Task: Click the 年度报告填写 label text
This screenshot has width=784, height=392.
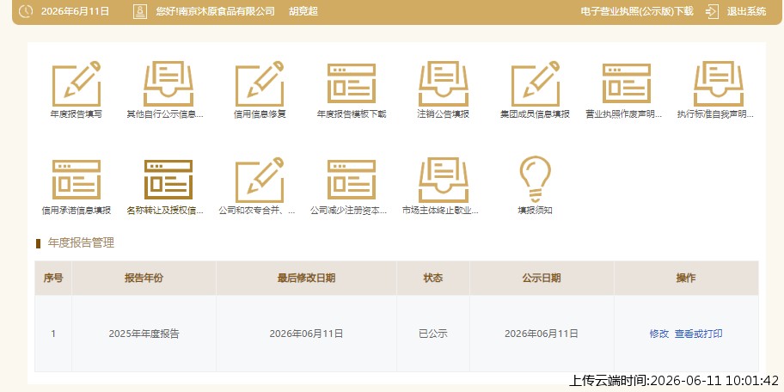Action: click(77, 114)
